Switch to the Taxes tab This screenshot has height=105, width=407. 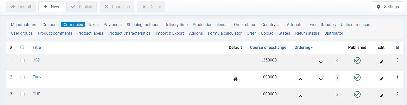(x=93, y=25)
